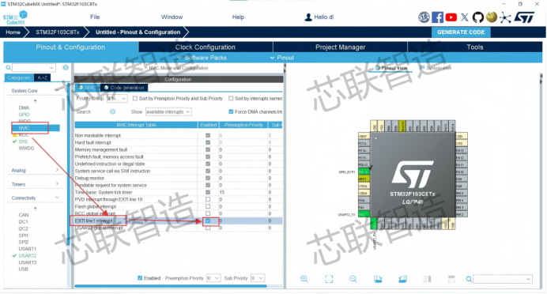Viewport: 547px width, 294px height.
Task: Enable the USART2 global interrupt checkbox
Action: (208, 228)
